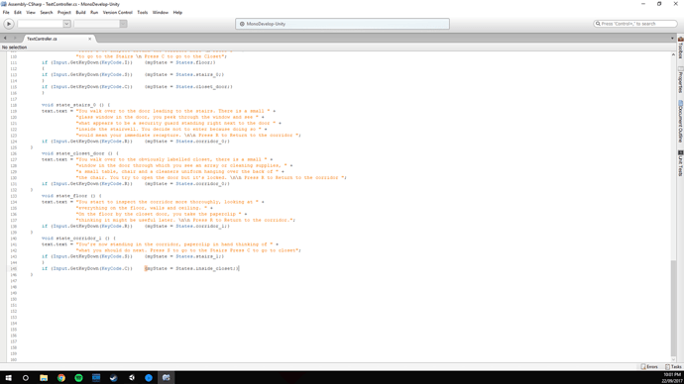Open Steam from the taskbar
The height and width of the screenshot is (384, 684).
(114, 378)
